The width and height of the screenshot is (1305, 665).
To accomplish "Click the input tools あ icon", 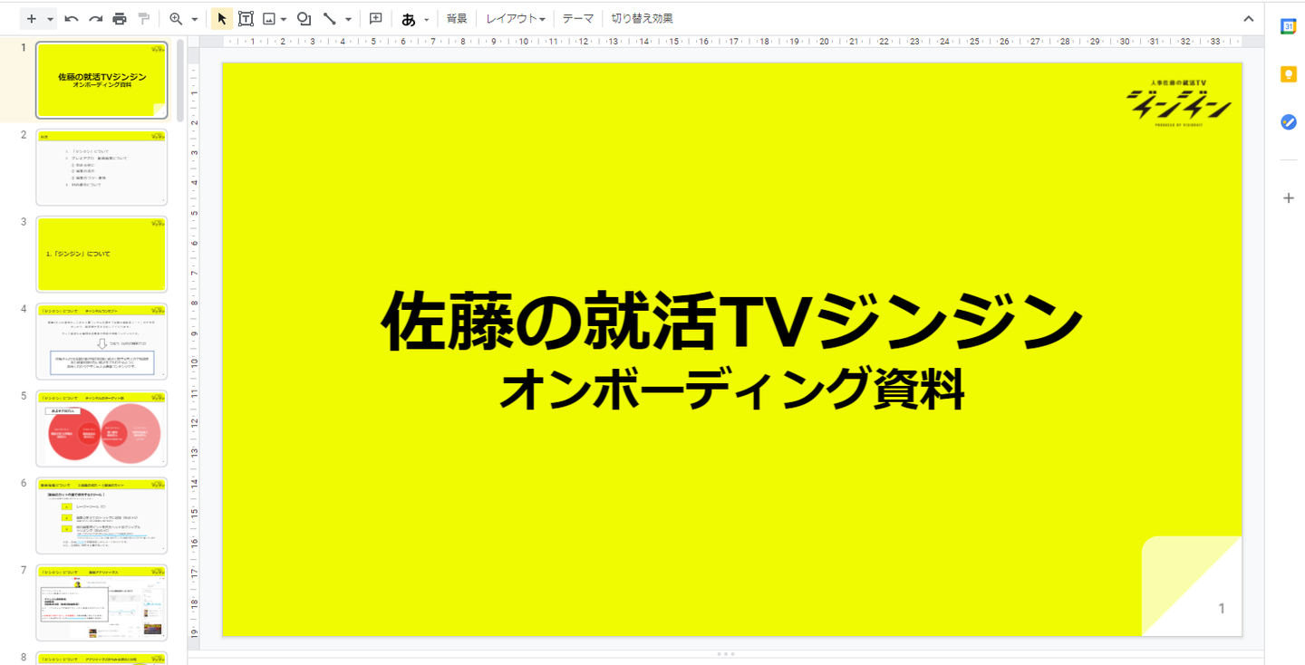I will point(409,19).
